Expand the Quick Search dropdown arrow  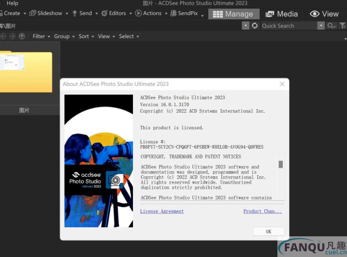pyautogui.click(x=321, y=26)
